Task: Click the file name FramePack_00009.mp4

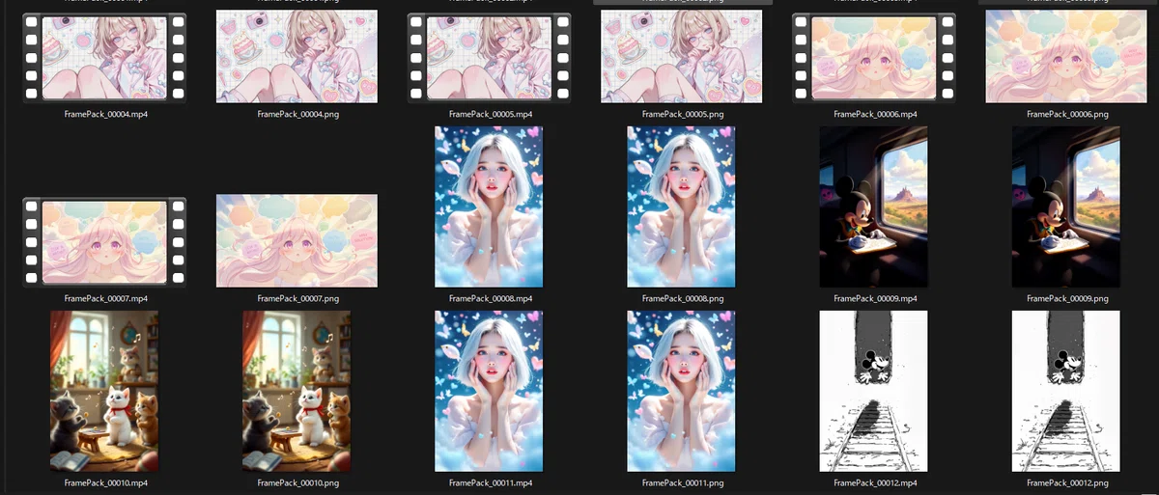Action: pos(875,298)
